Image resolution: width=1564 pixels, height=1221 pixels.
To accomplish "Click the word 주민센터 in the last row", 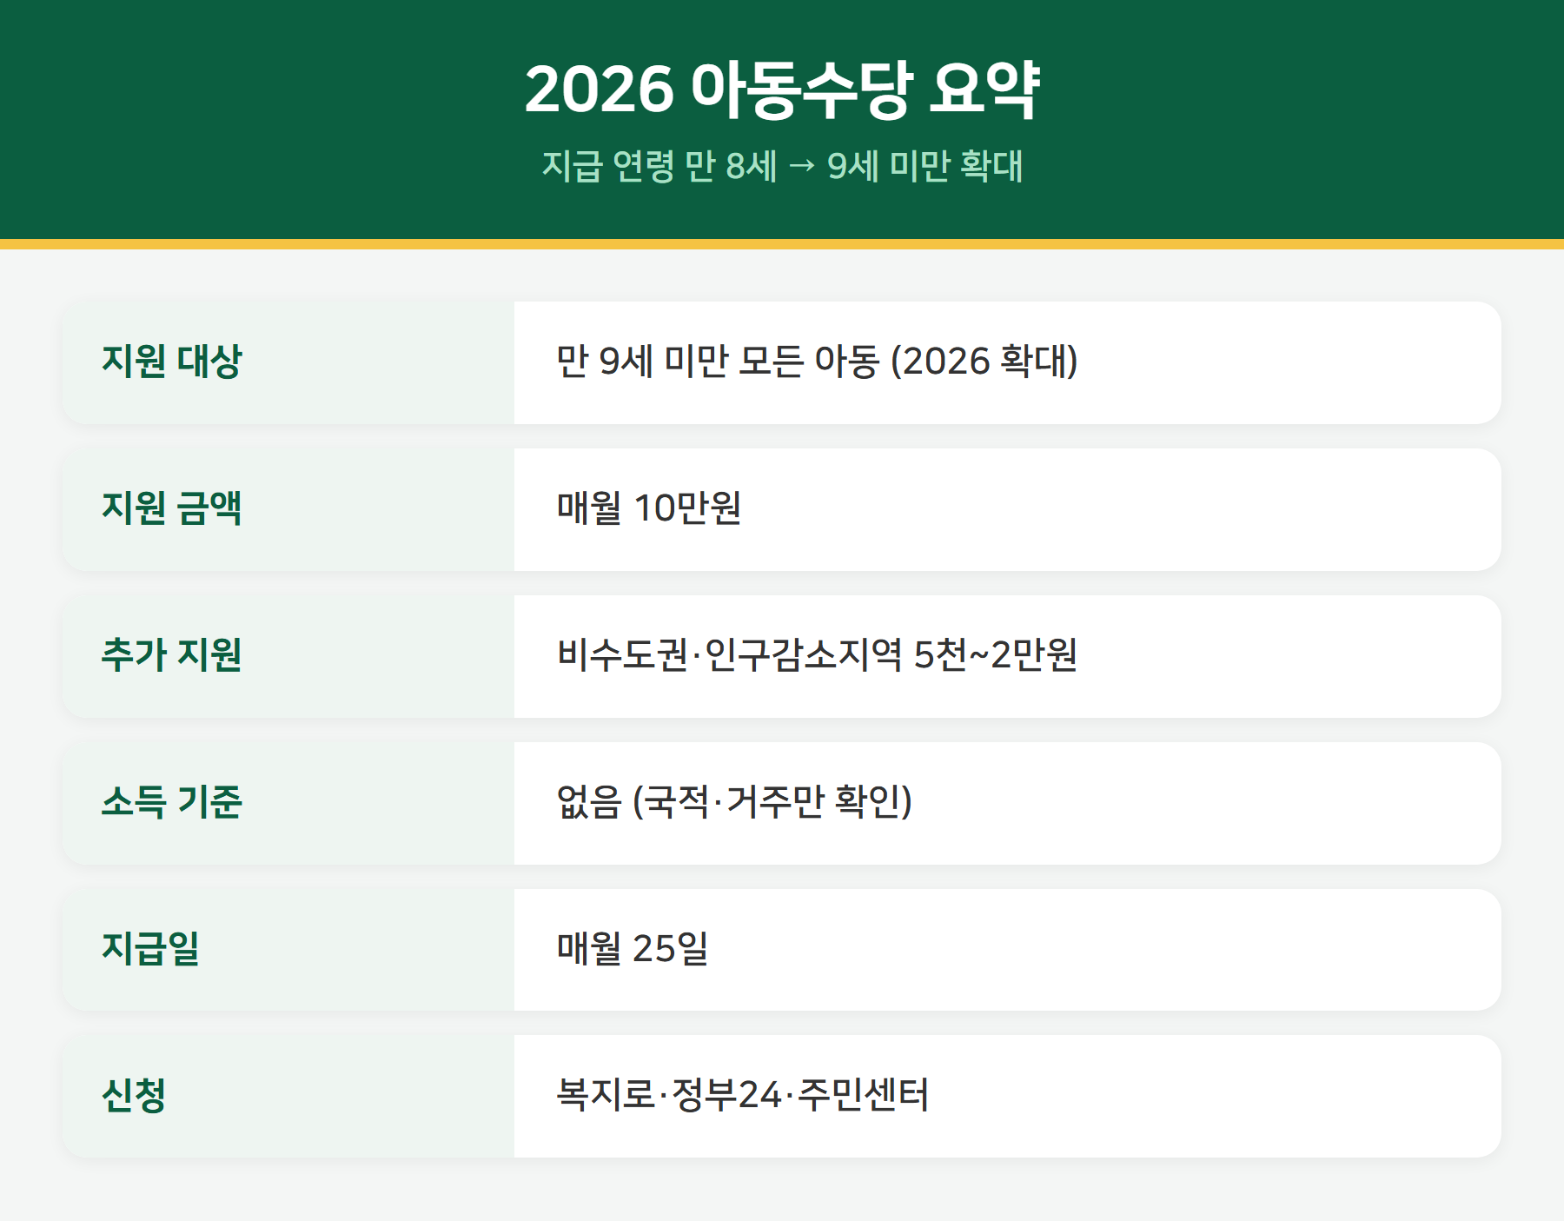I will pyautogui.click(x=864, y=1095).
